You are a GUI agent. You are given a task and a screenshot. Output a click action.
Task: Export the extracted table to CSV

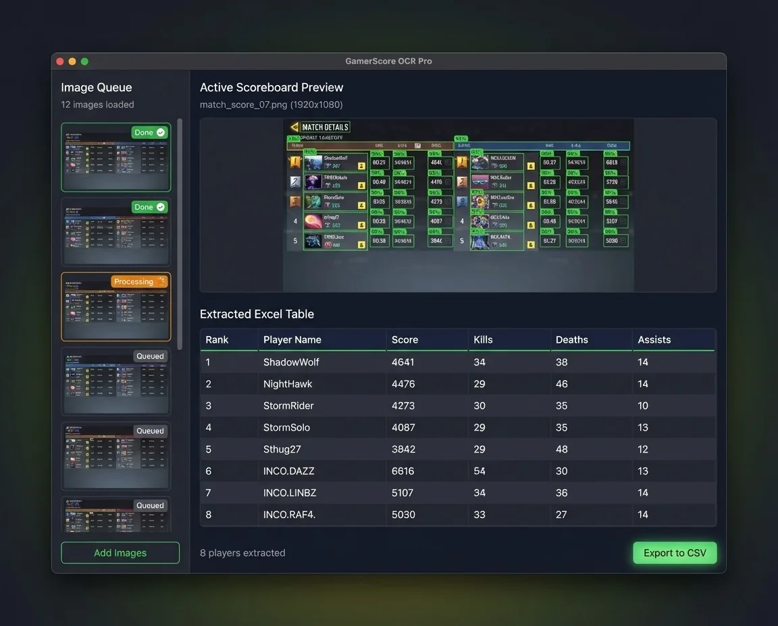[675, 552]
